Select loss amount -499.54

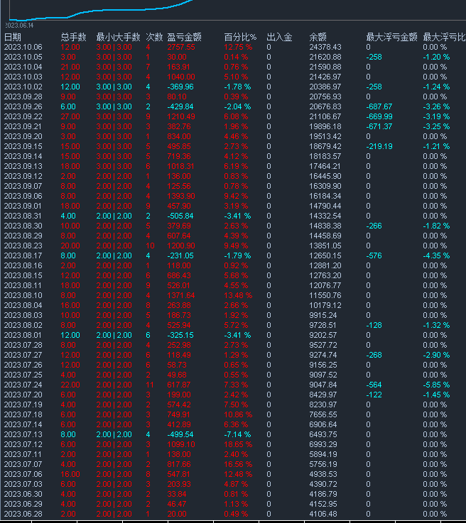pyautogui.click(x=180, y=434)
